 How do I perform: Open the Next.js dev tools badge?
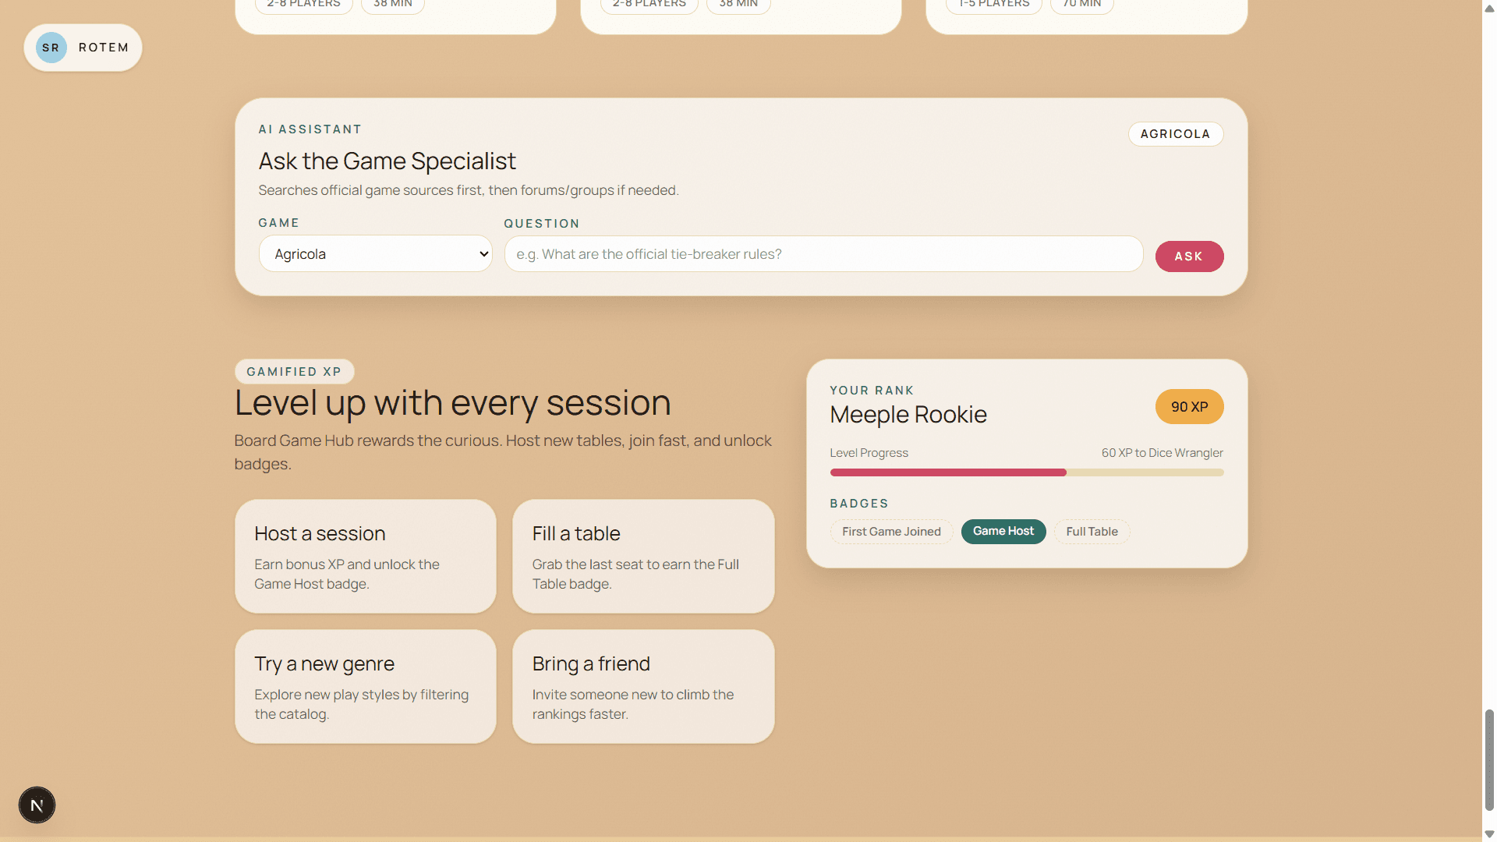(x=37, y=805)
